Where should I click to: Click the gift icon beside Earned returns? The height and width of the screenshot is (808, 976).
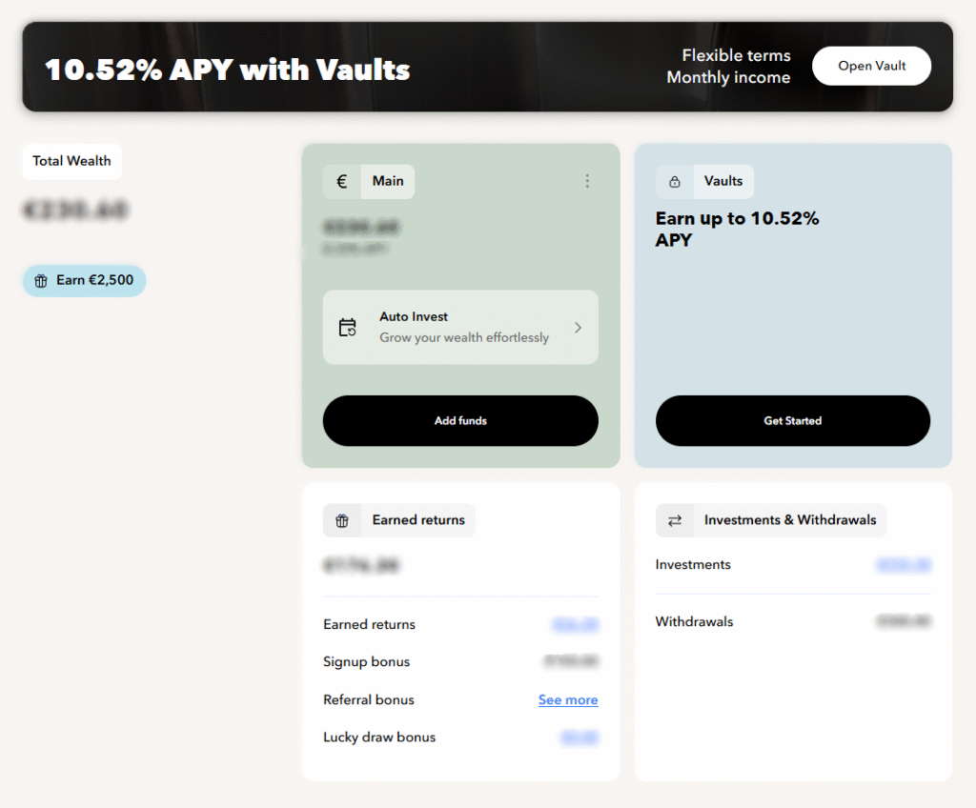tap(342, 520)
